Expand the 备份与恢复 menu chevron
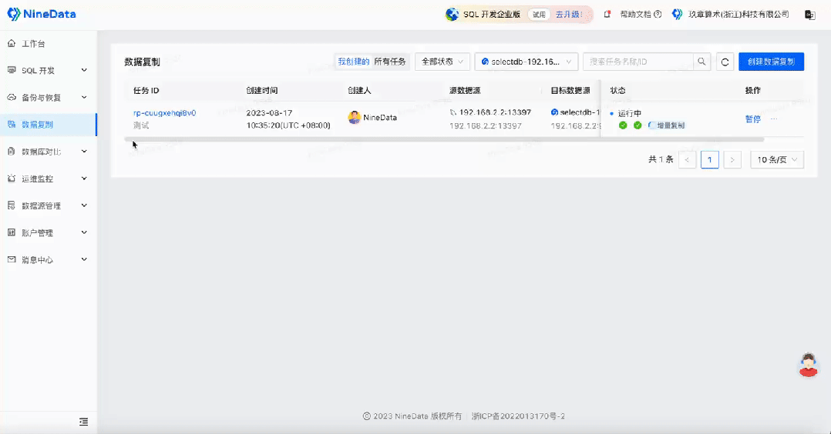The width and height of the screenshot is (831, 434). pyautogui.click(x=84, y=98)
